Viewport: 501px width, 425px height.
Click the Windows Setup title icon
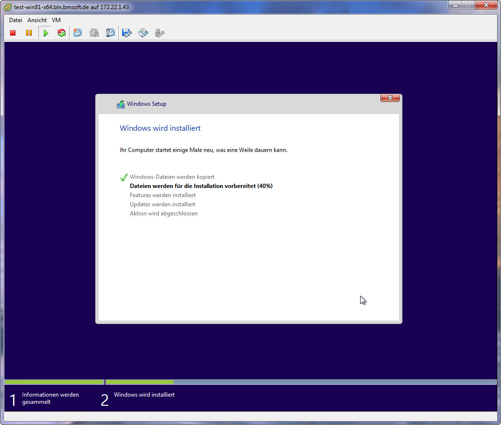(x=121, y=104)
